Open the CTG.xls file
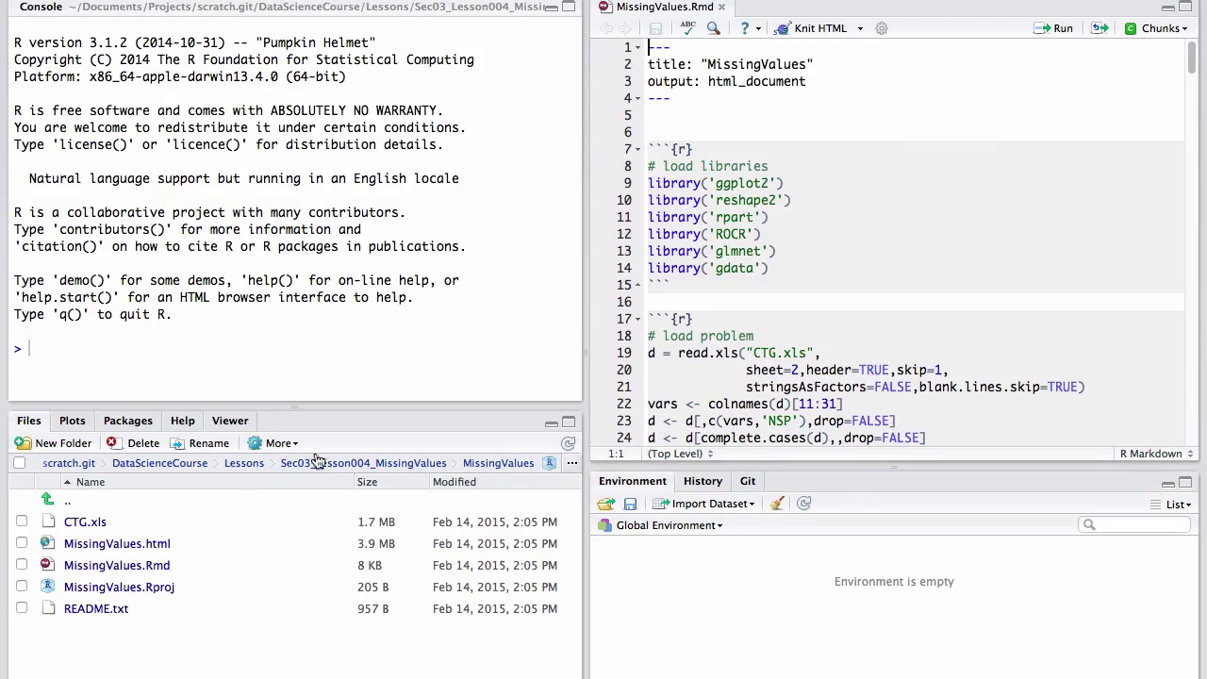Image resolution: width=1207 pixels, height=679 pixels. [x=85, y=522]
